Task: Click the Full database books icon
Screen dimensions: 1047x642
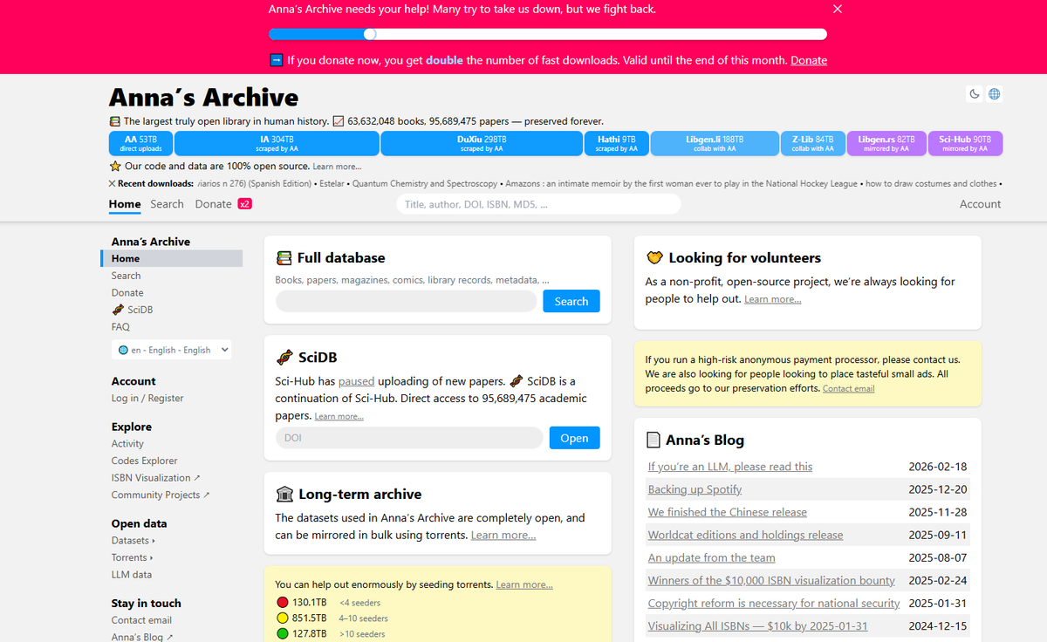Action: pyautogui.click(x=284, y=258)
